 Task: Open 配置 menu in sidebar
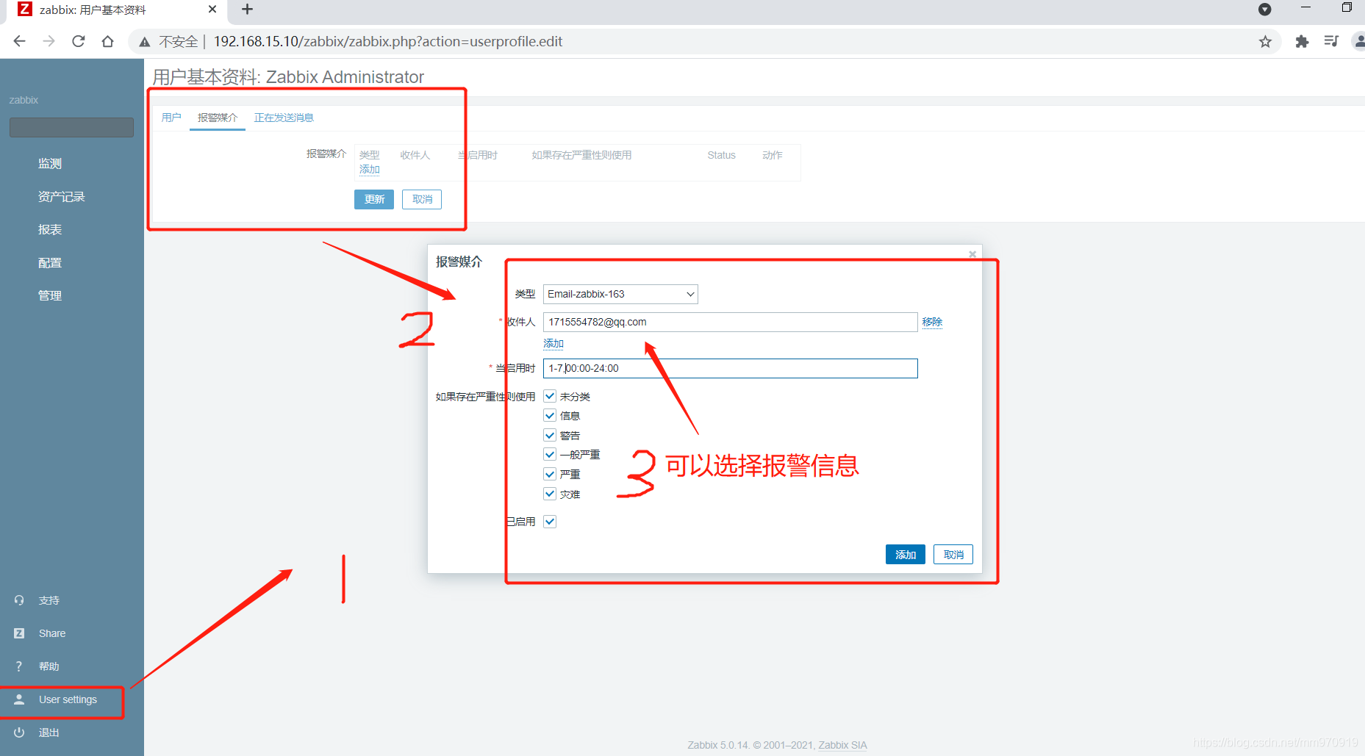pos(50,263)
